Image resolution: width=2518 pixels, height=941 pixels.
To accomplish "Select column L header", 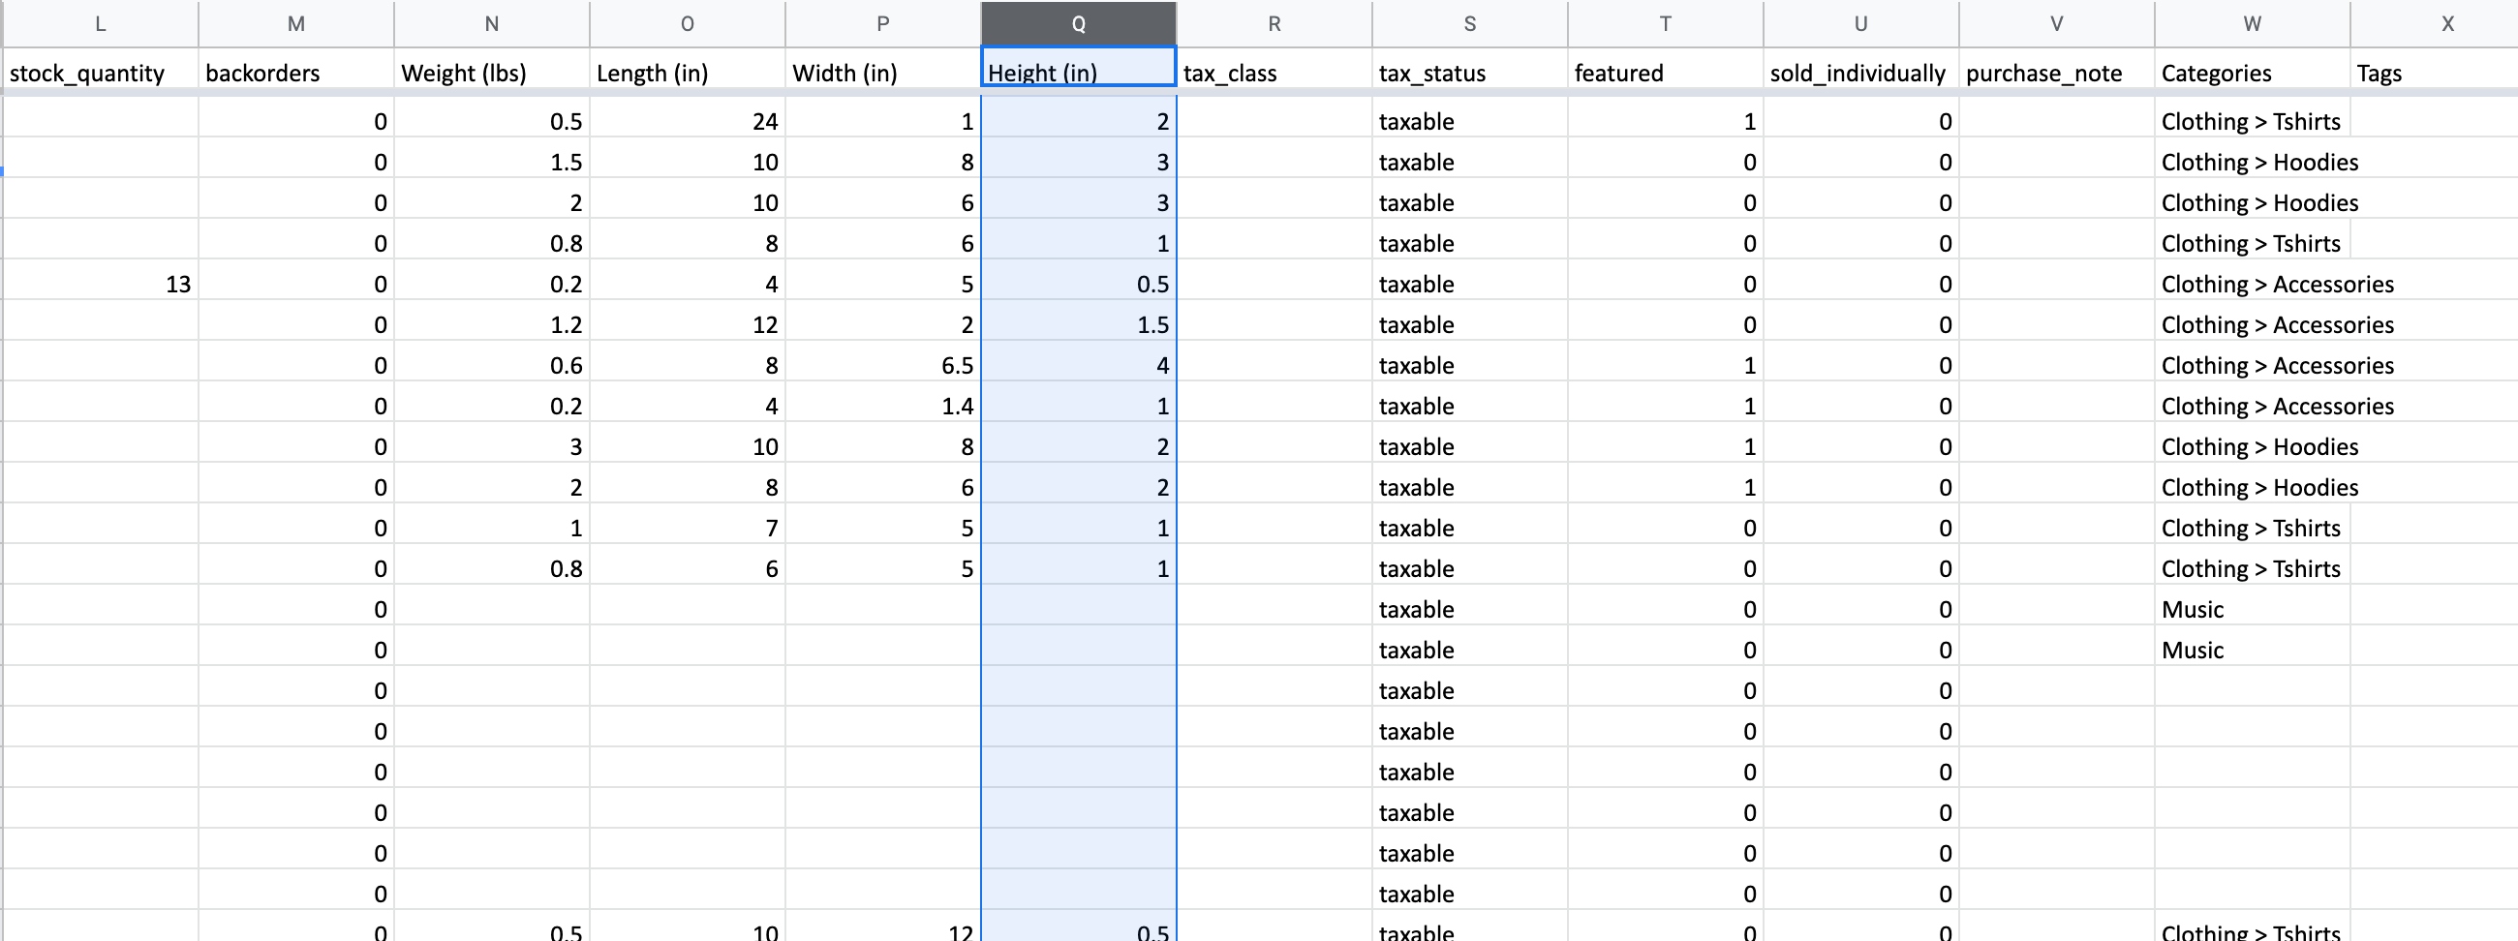I will point(101,24).
